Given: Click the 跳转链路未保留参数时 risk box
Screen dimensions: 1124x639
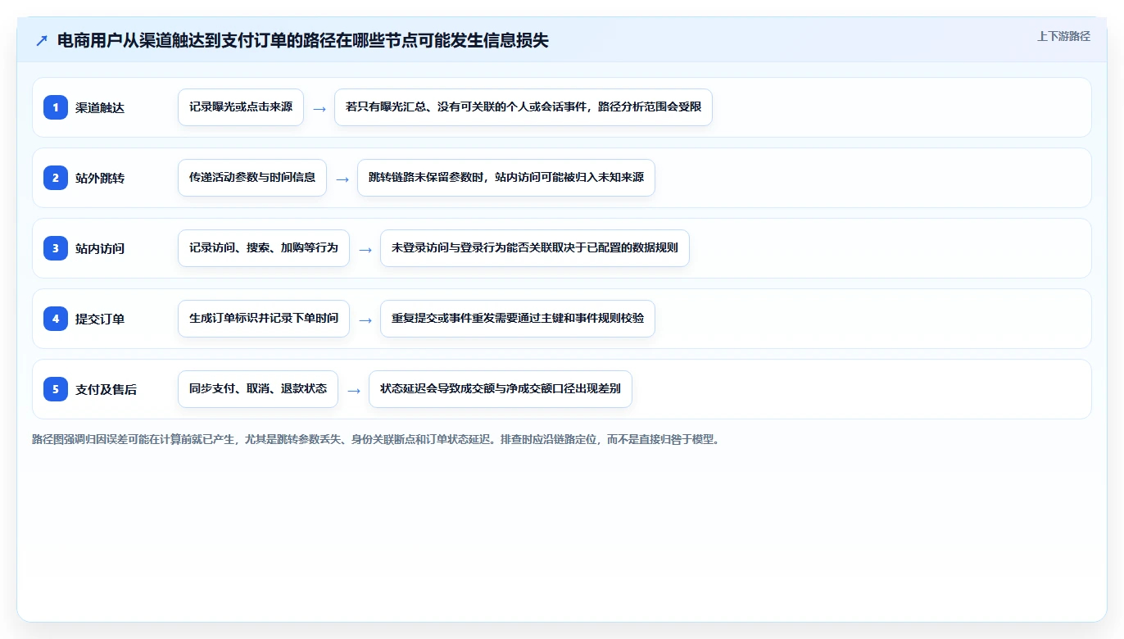Looking at the screenshot, I should pos(506,178).
